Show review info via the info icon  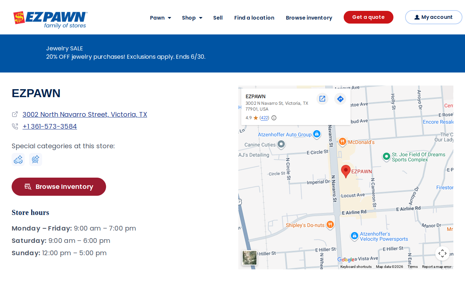274,118
